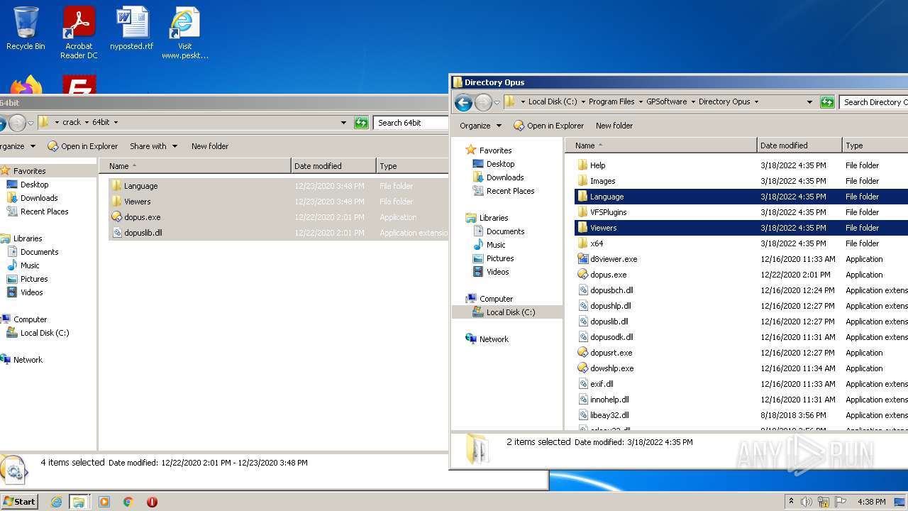
Task: Open Organize menu in Directory Opus window
Action: (x=480, y=126)
